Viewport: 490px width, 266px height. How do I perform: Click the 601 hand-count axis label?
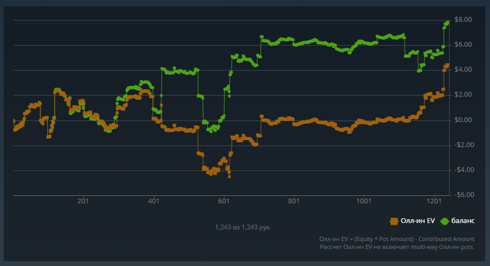click(x=224, y=201)
